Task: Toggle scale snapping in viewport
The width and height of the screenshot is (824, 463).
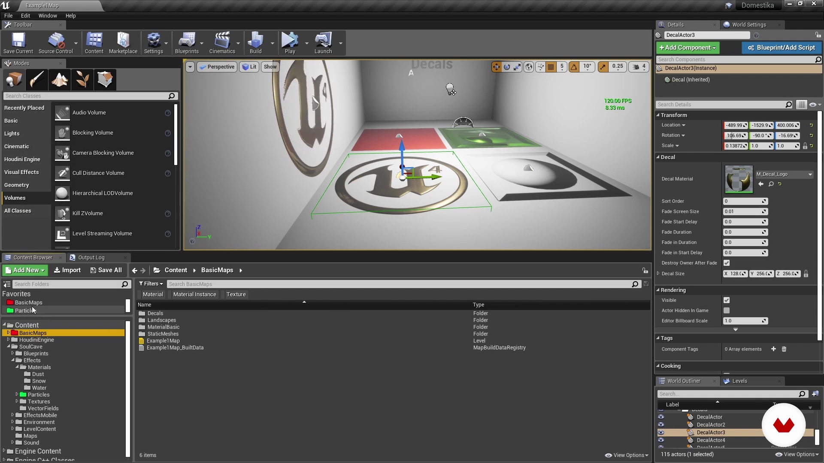Action: [603, 67]
